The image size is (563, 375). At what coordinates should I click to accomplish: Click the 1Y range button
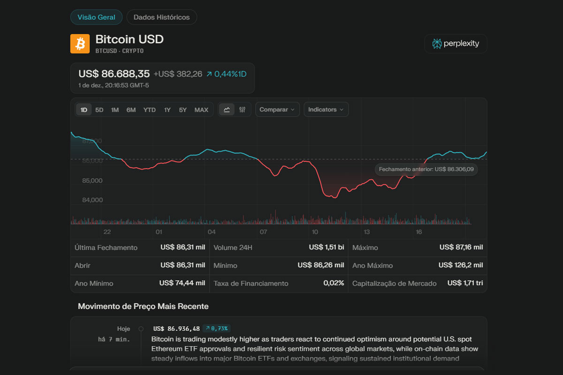(167, 109)
